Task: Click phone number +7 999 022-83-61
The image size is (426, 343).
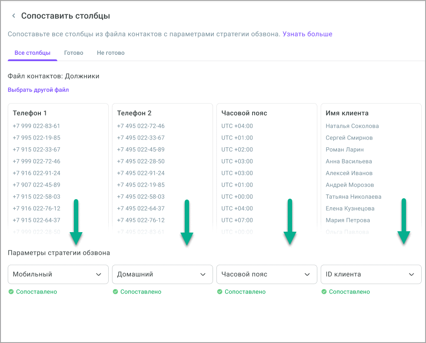Action: pos(37,126)
